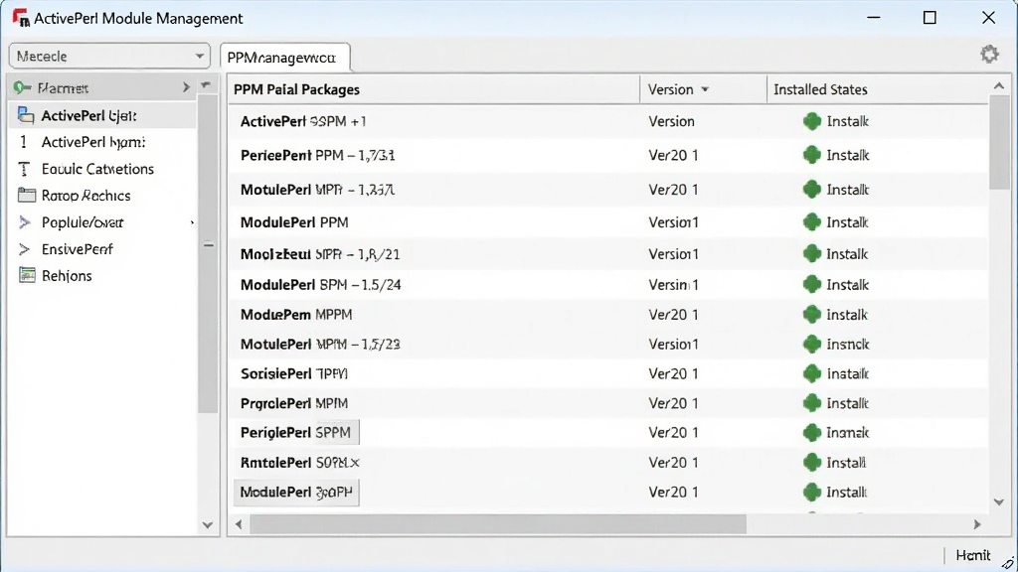Click the folder icon next to Rotop Rechics
Screen dimensions: 1018x572
27,195
